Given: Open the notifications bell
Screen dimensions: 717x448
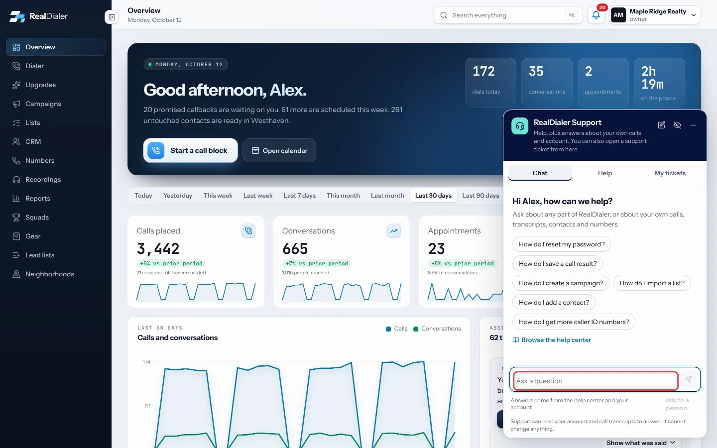Looking at the screenshot, I should pyautogui.click(x=596, y=15).
